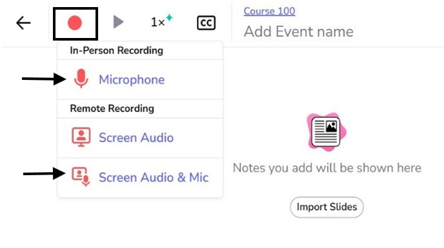Open the Course 100 link

[x=269, y=12]
